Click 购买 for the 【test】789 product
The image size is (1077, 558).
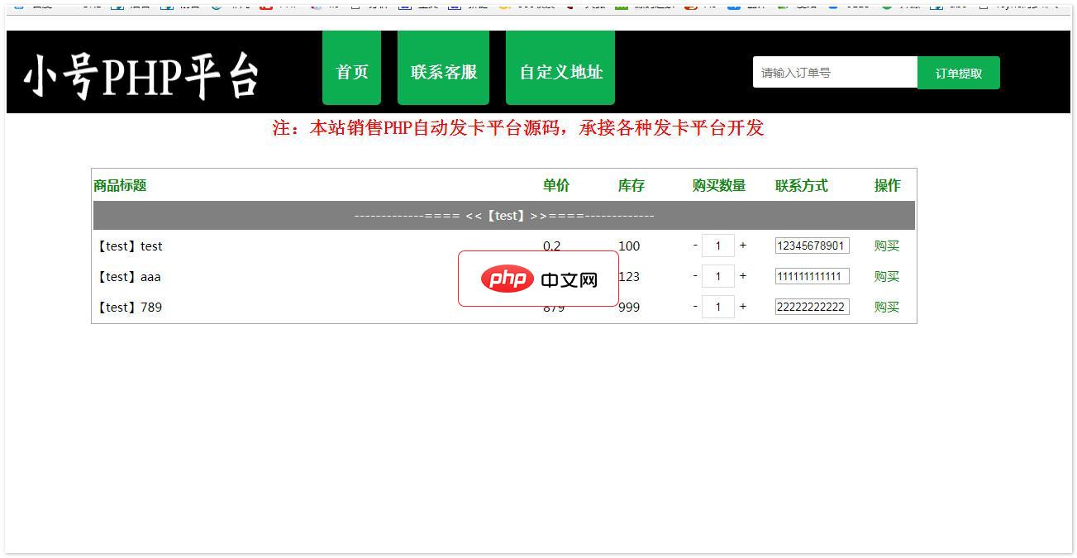coord(886,307)
